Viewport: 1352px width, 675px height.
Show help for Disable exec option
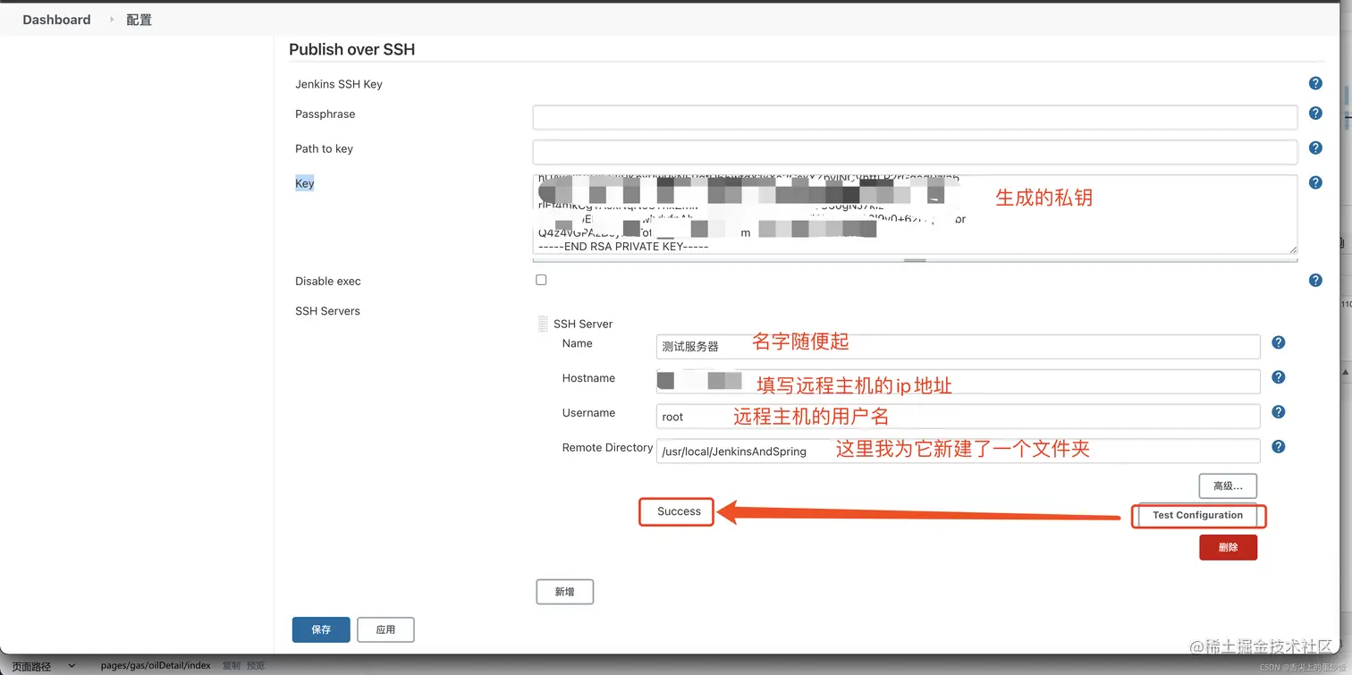pos(1315,280)
